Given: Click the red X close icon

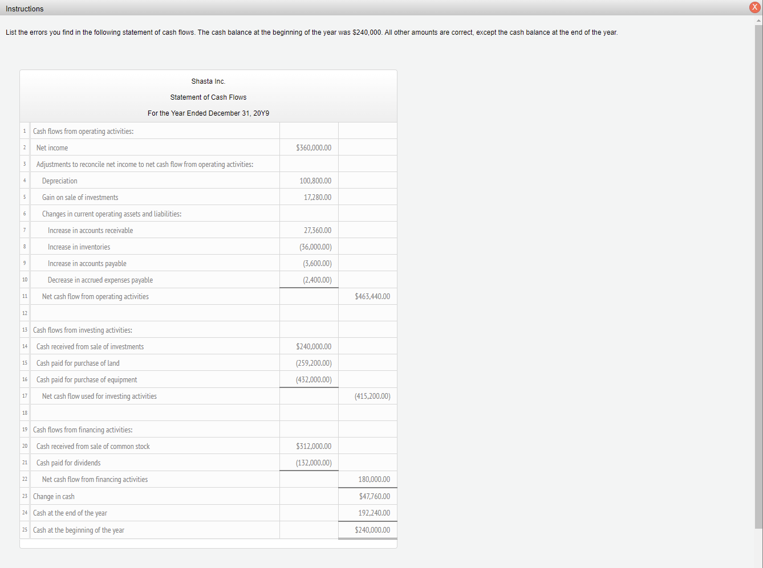Looking at the screenshot, I should (754, 7).
